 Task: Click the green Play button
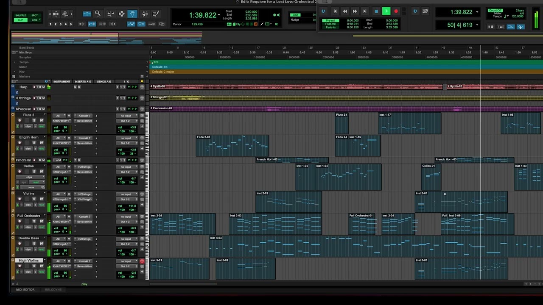click(x=386, y=11)
